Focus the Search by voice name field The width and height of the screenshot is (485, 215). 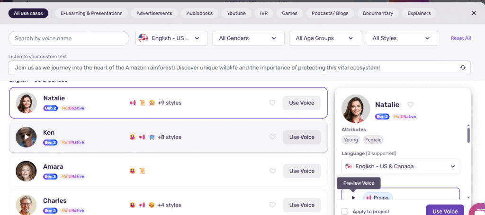[69, 38]
